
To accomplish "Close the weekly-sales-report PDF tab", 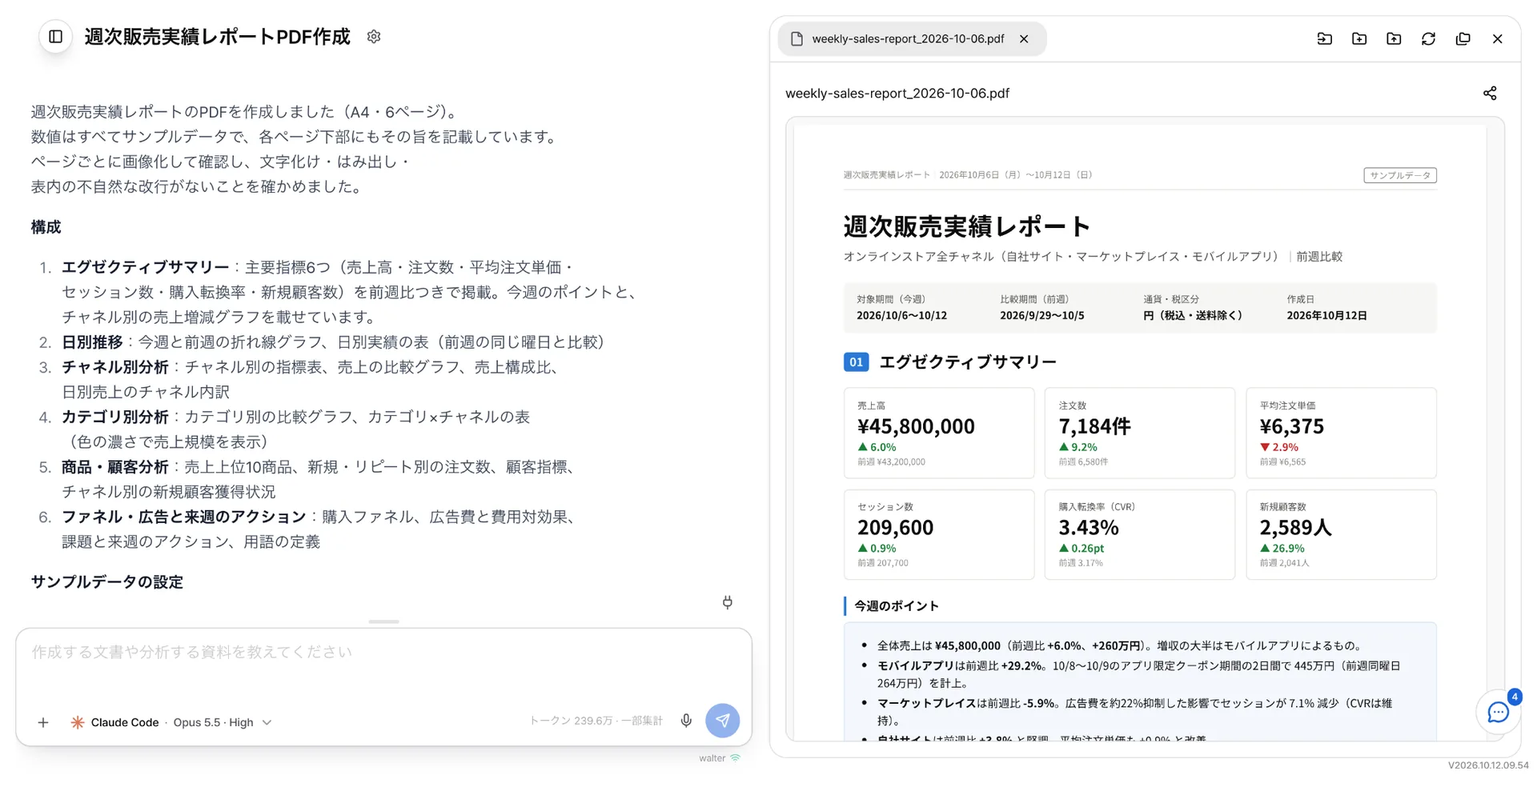I will [1024, 38].
